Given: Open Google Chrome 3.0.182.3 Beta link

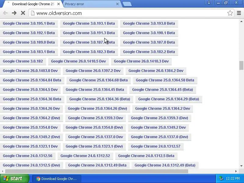Looking at the screenshot, I should [89, 52].
